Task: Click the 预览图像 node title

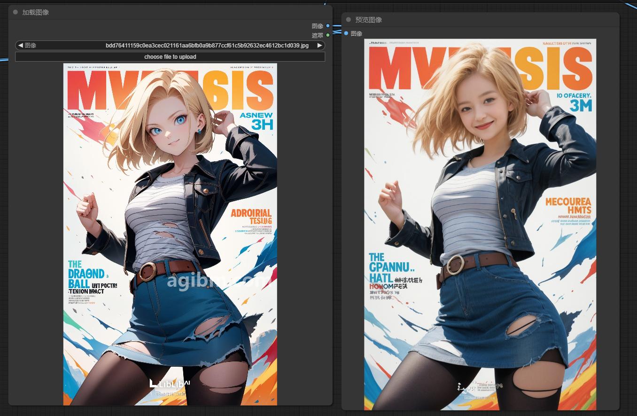Action: (x=369, y=20)
